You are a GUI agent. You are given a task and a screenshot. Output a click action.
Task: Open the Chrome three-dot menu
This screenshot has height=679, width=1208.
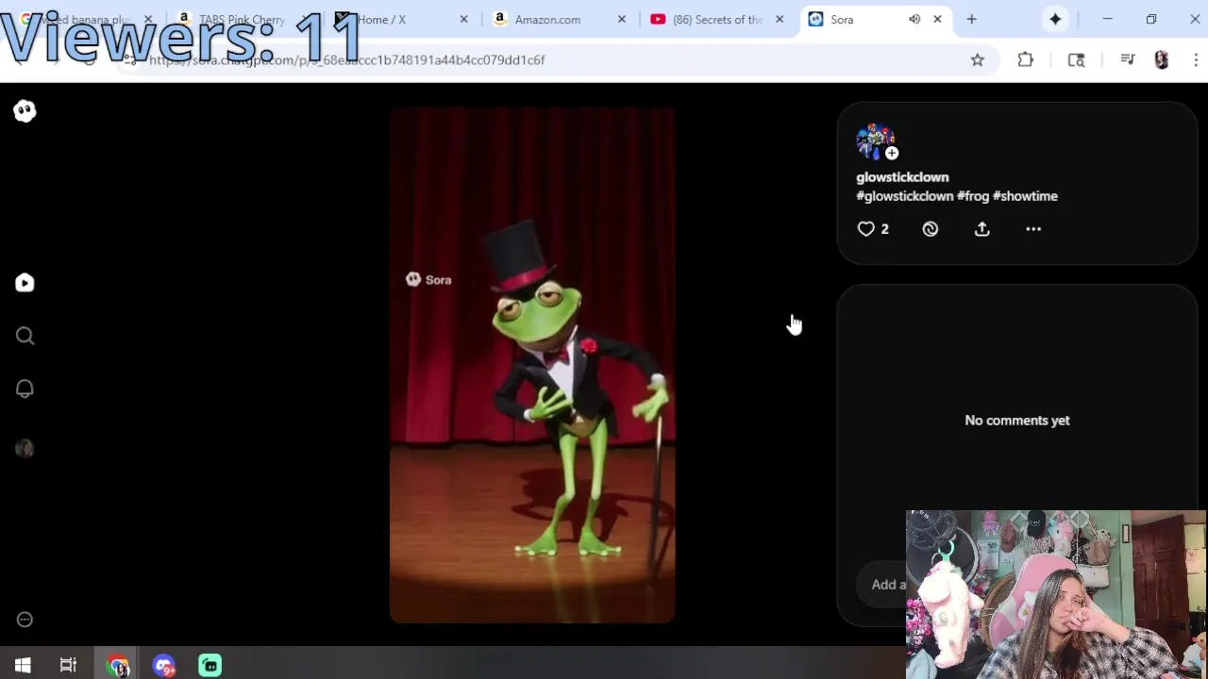point(1196,59)
